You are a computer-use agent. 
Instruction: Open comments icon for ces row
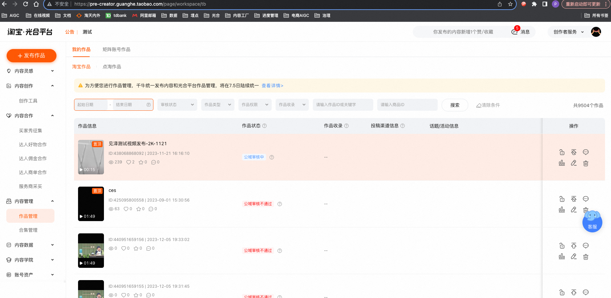(x=586, y=199)
